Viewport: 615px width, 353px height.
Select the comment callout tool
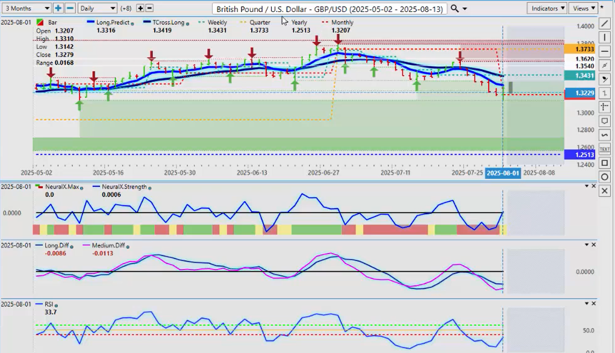pos(605,121)
